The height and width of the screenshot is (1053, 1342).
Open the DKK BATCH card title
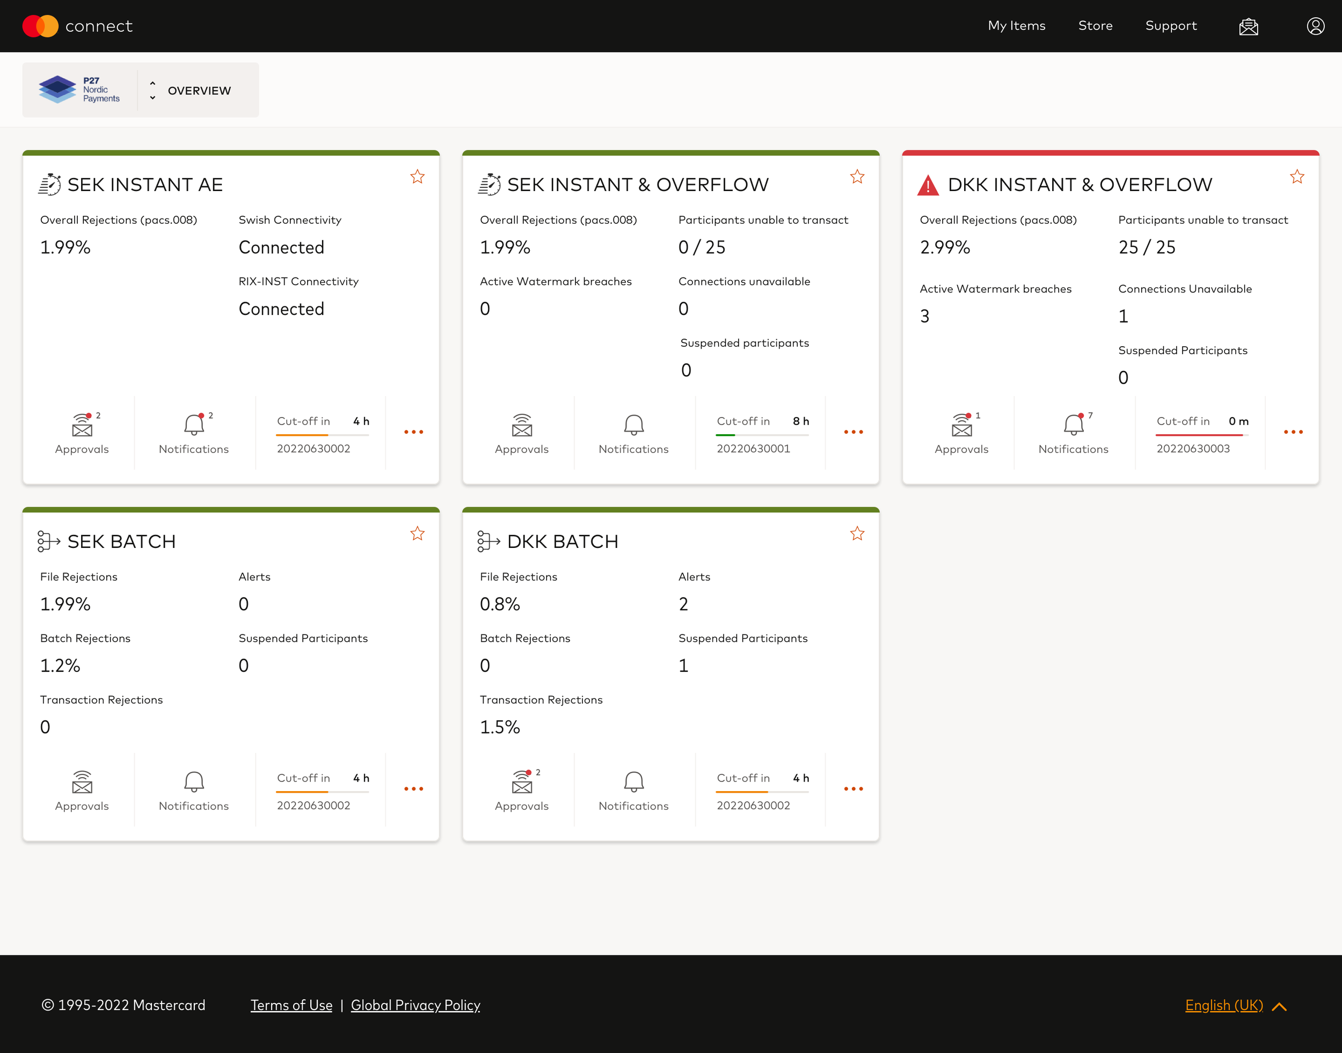563,542
